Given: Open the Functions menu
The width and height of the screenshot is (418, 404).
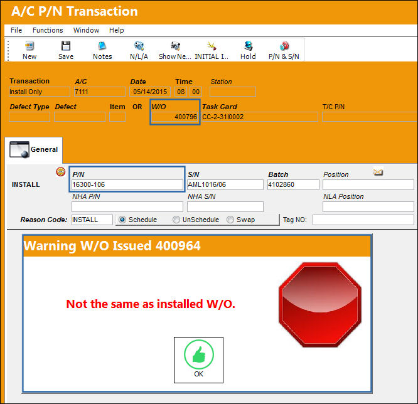Looking at the screenshot, I should click(48, 30).
